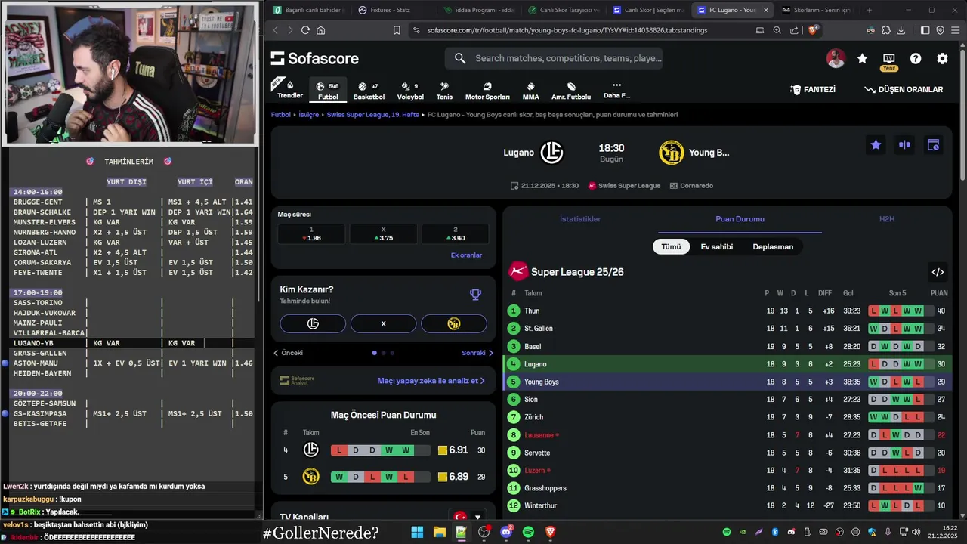Select the Ev sahibi standings filter

tap(717, 247)
